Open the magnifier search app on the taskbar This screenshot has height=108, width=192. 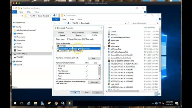pyautogui.click(x=63, y=103)
